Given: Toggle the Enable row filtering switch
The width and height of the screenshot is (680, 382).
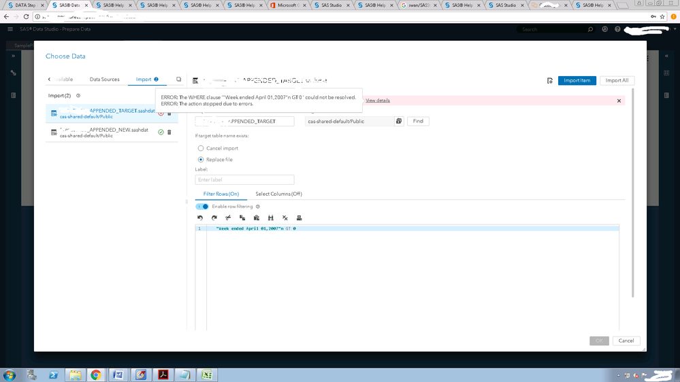Looking at the screenshot, I should [x=202, y=207].
